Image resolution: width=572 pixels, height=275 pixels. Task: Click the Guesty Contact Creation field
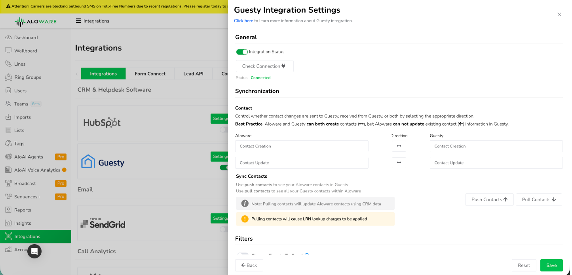[x=496, y=146]
